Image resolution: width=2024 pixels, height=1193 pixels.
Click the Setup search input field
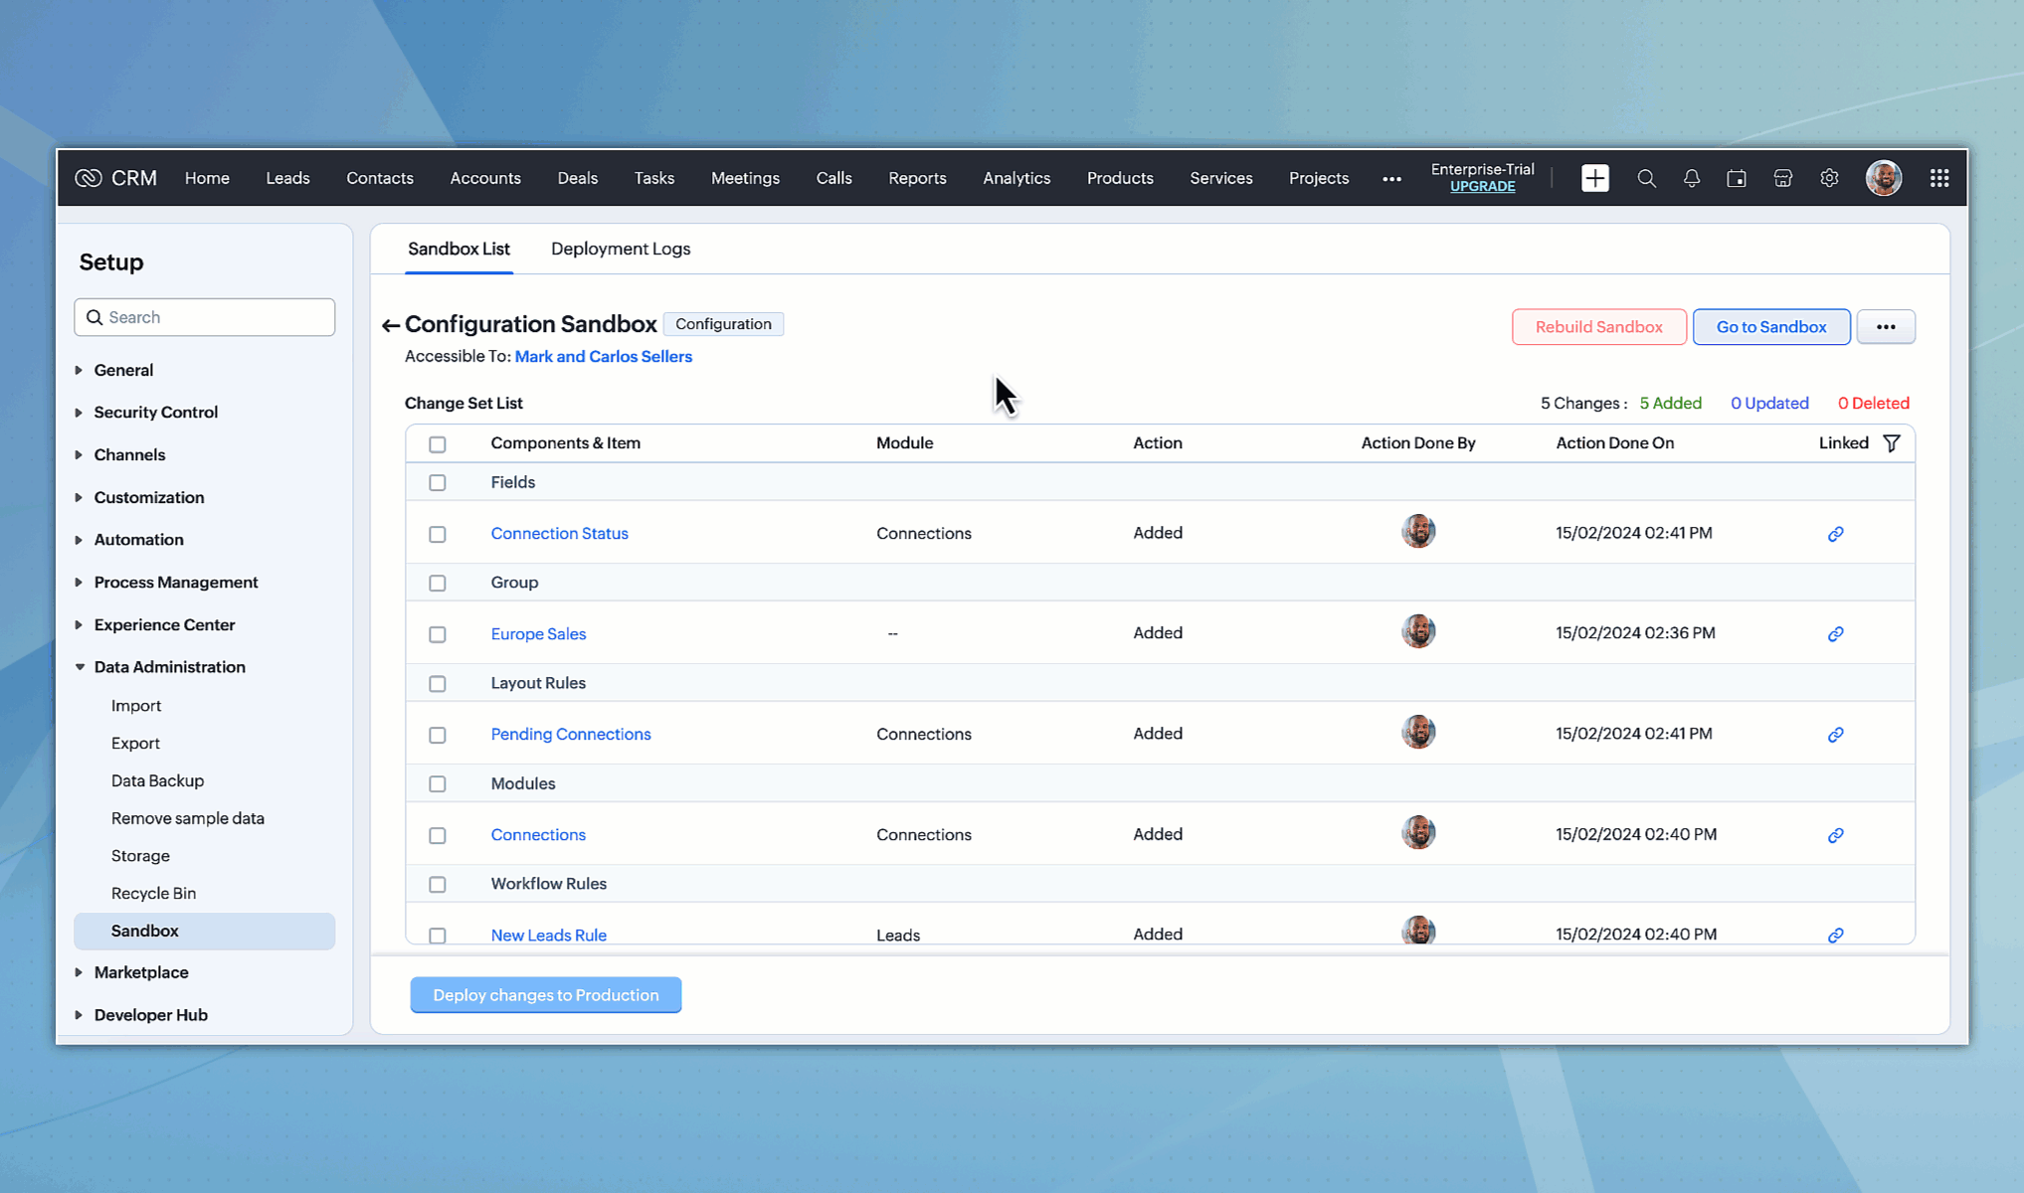[x=214, y=317]
